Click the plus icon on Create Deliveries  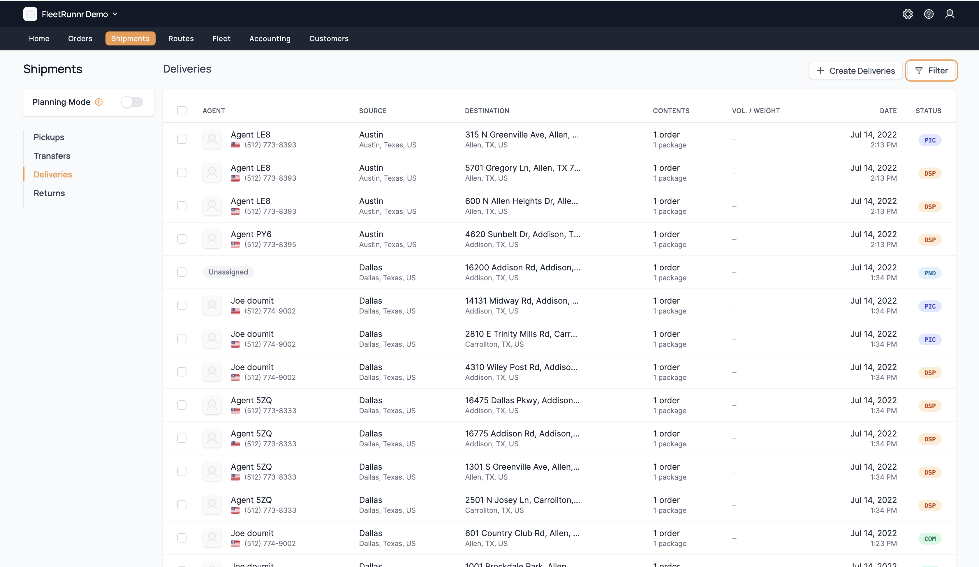tap(820, 71)
